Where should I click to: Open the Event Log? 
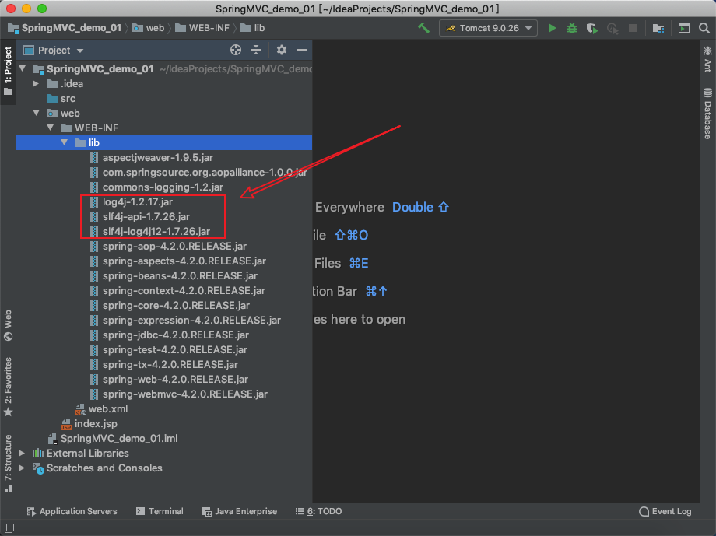(665, 511)
